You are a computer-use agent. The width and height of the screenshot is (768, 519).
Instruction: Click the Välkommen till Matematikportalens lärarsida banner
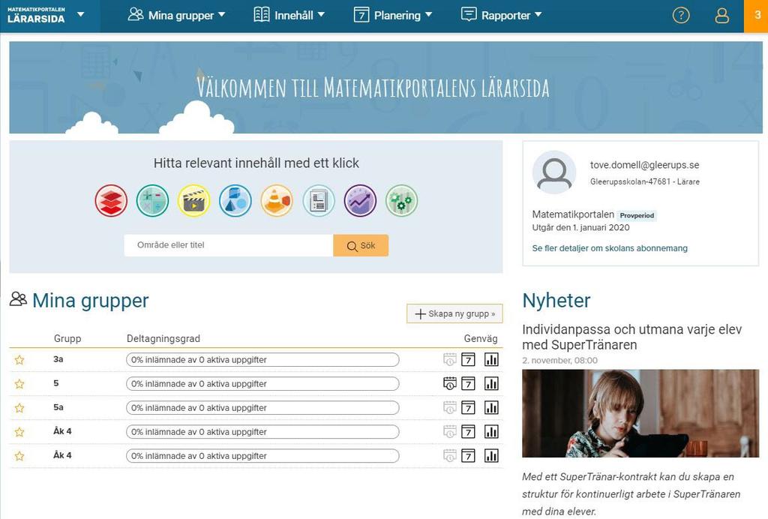pos(386,88)
